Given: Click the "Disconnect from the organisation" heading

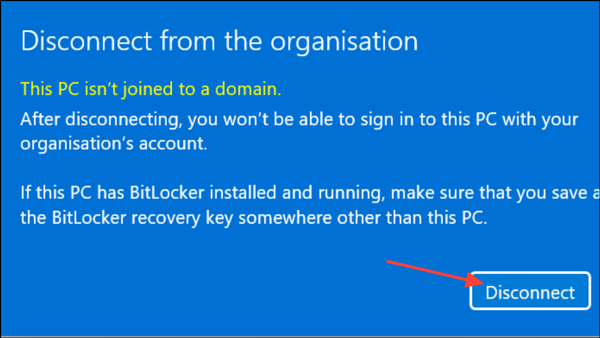Looking at the screenshot, I should 219,41.
